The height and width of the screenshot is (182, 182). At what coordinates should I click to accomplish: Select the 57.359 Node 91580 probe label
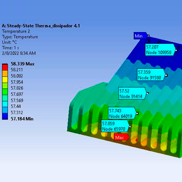point(151,75)
